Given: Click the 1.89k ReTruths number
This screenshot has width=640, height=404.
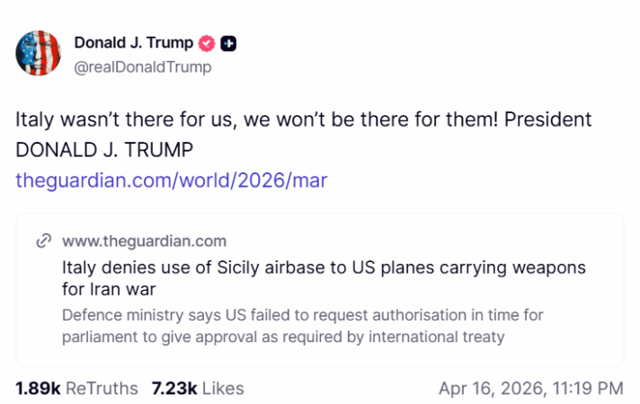Looking at the screenshot, I should pos(38,388).
